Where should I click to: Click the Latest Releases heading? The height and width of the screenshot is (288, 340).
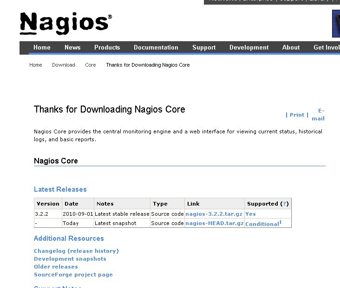(60, 189)
